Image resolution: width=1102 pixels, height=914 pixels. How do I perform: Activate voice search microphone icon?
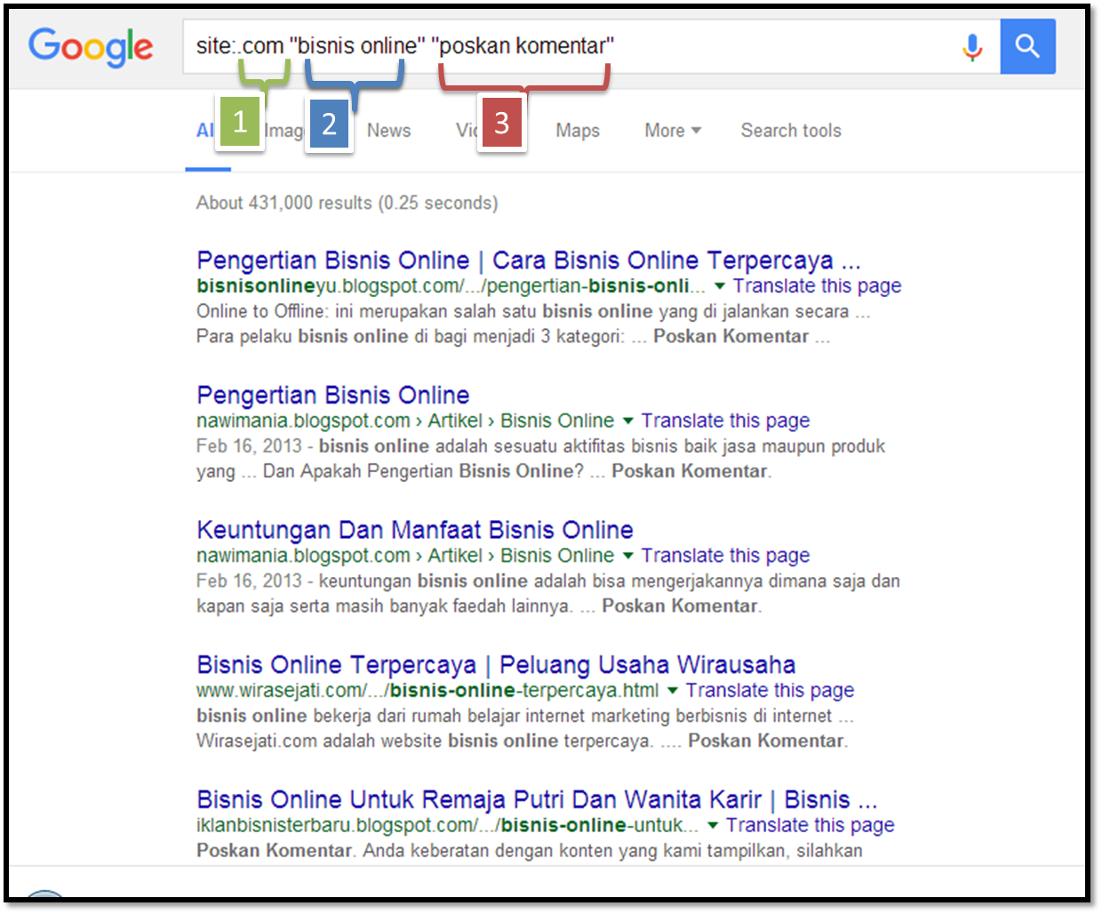point(972,47)
